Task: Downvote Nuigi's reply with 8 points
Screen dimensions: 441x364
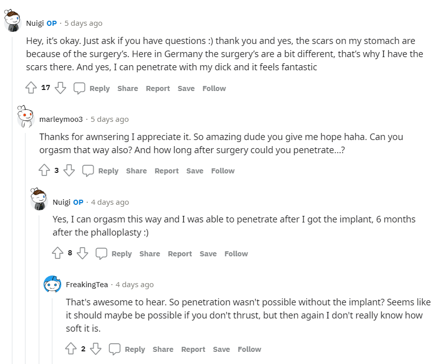Action: tap(83, 253)
